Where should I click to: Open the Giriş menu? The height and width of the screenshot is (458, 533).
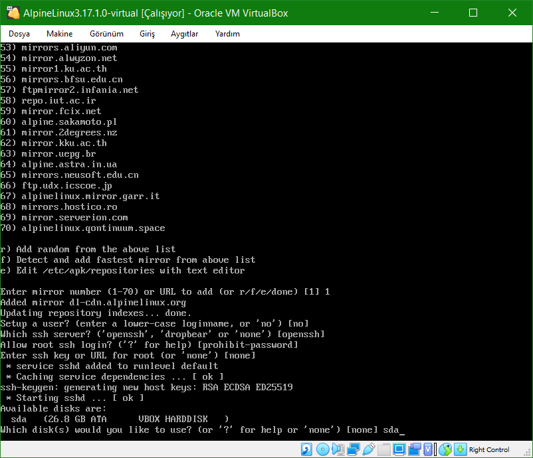coord(147,34)
